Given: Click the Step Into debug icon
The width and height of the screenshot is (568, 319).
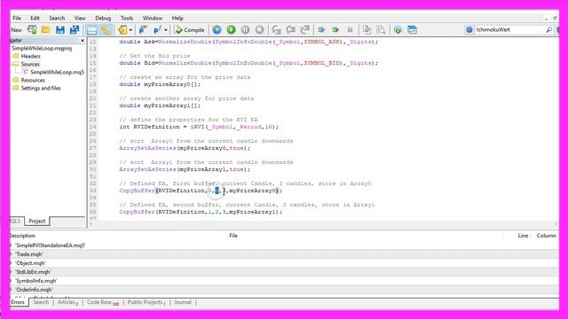Looking at the screenshot, I should 277,30.
